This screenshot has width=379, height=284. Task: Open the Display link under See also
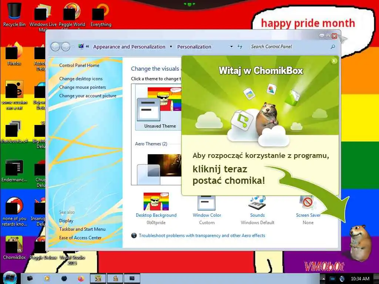tap(66, 221)
